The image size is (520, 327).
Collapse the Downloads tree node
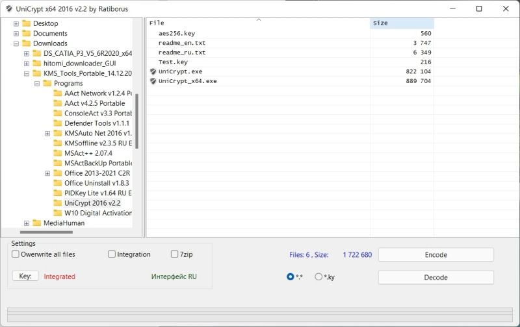coord(16,43)
